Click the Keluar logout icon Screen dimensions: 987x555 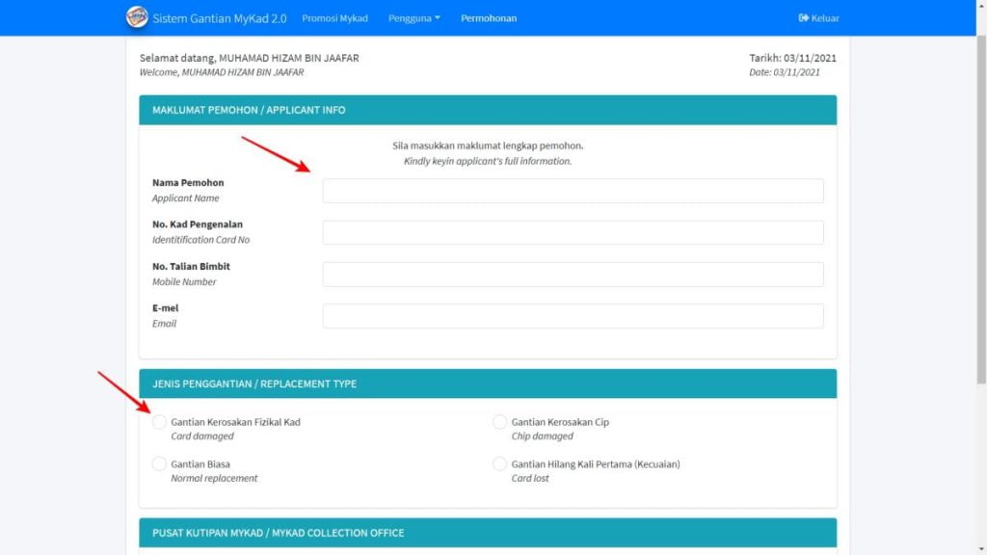pos(803,18)
